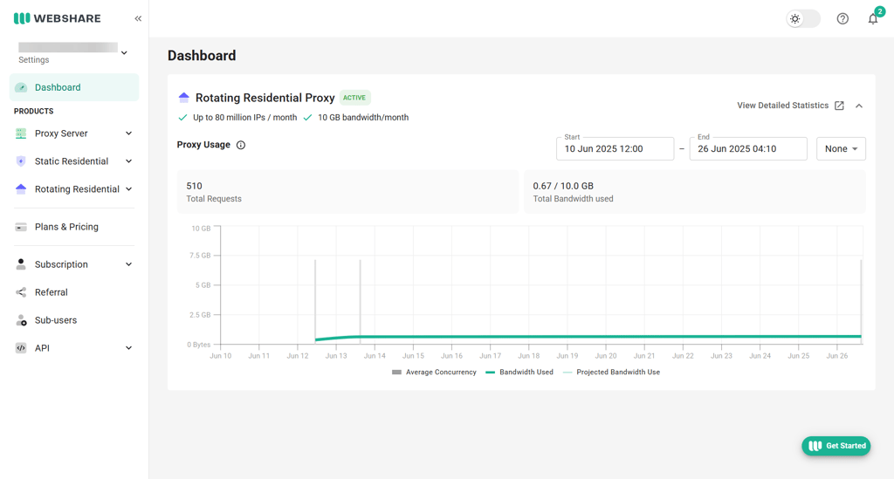Click the Rotating Residential house icon in sidebar
The height and width of the screenshot is (479, 894).
21,189
